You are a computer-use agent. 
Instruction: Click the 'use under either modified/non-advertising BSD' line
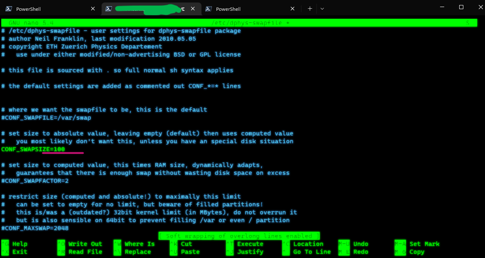click(121, 54)
